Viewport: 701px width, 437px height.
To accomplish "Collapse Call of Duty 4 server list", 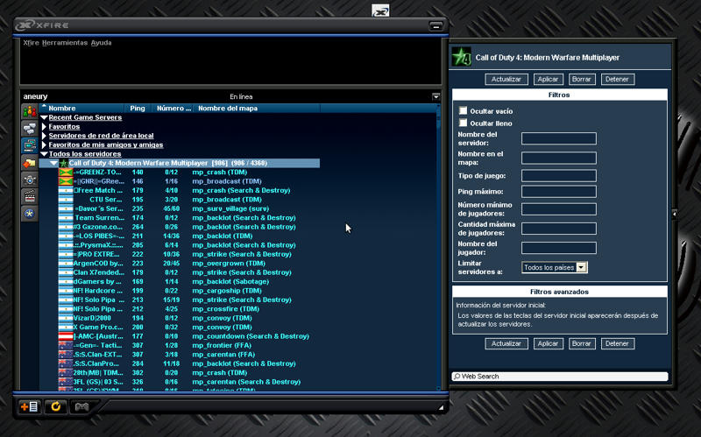I will click(x=53, y=163).
